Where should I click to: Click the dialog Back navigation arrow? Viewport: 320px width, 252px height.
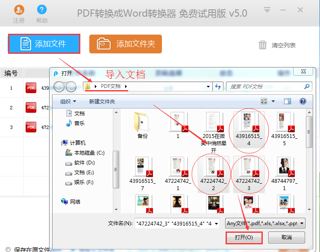59,87
